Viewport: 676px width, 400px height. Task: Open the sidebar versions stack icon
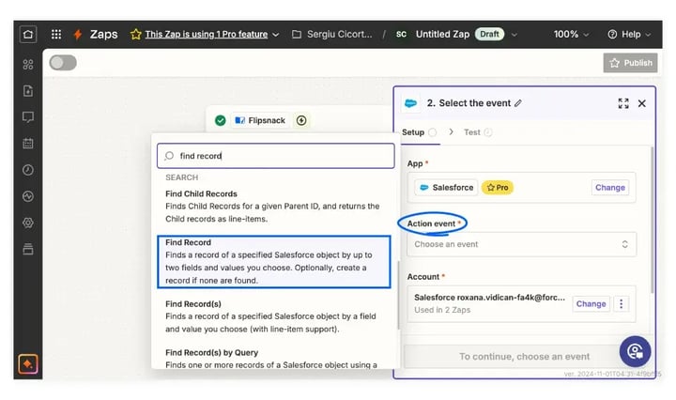28,249
